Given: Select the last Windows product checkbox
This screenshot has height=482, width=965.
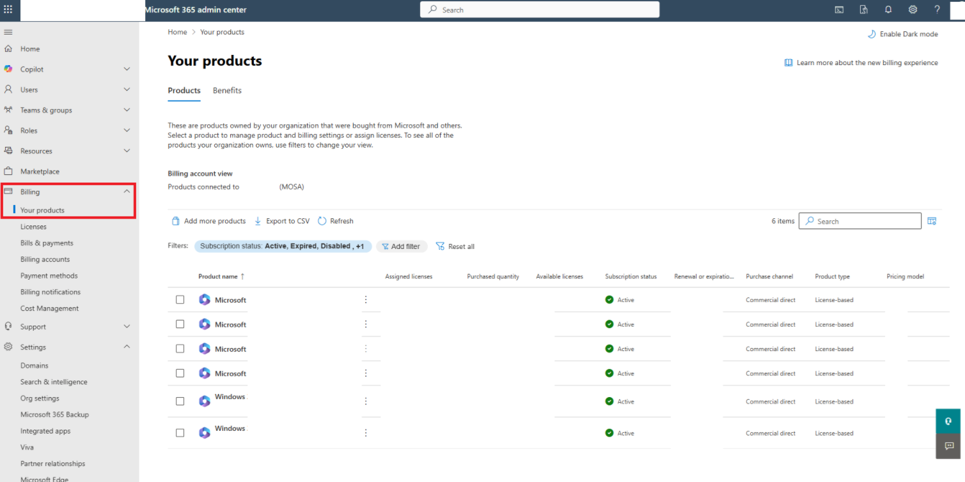Looking at the screenshot, I should click(180, 432).
